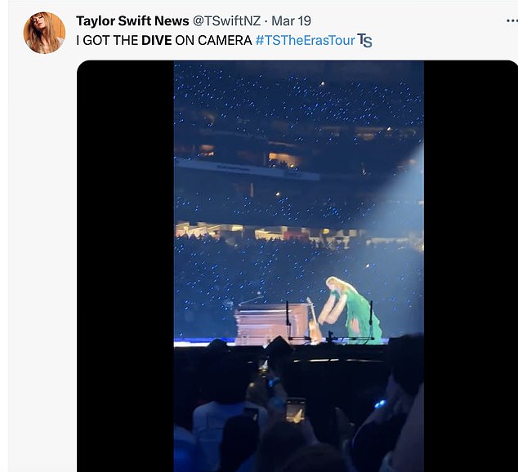518x472 pixels.
Task: Click the glowing phone screen in the crowd
Action: pyautogui.click(x=295, y=409)
